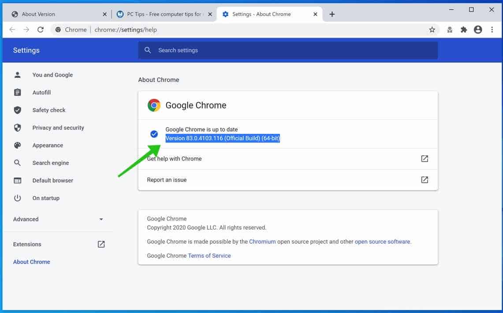The width and height of the screenshot is (503, 313).
Task: Click the magnifier icon in Search settings
Action: tap(148, 50)
